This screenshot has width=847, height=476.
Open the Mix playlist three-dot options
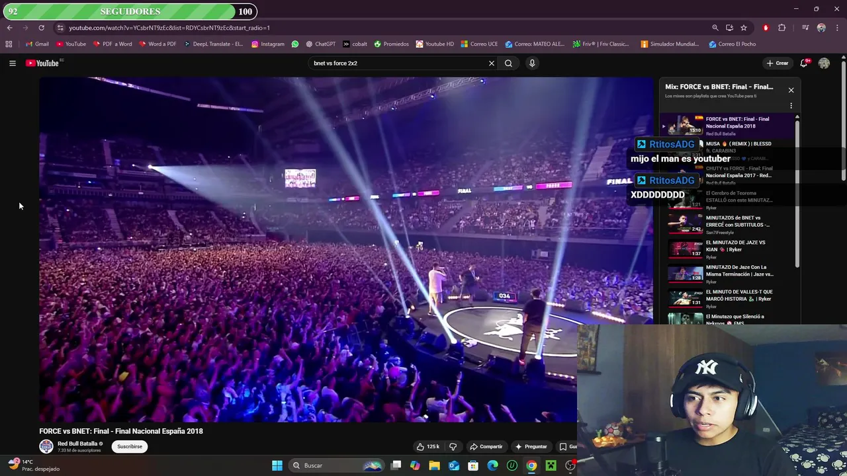coord(791,106)
